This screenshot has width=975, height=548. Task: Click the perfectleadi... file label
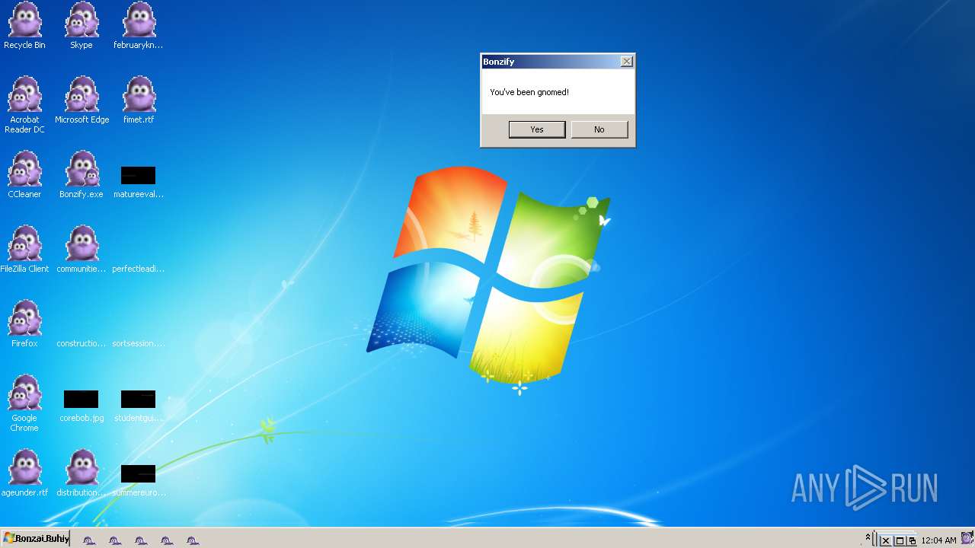(138, 269)
